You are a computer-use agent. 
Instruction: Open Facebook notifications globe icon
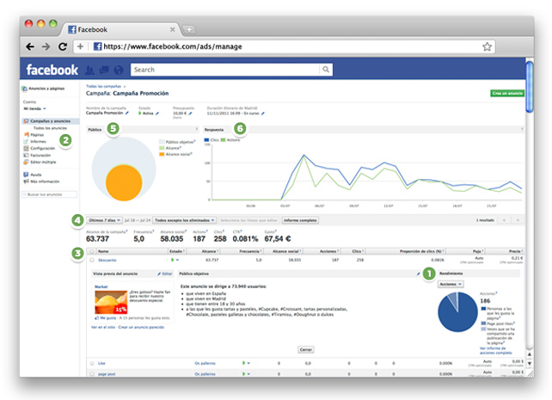(x=119, y=70)
